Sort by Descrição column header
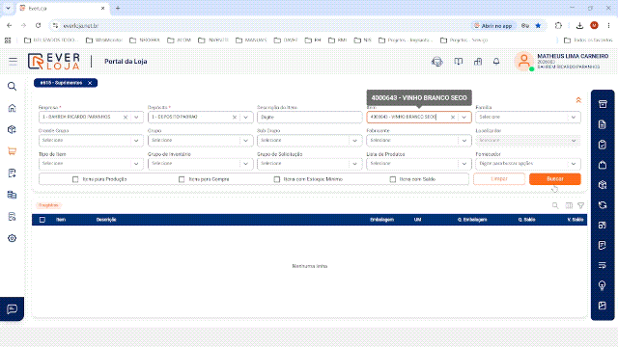Screen dimensions: 618x347 tap(106, 220)
